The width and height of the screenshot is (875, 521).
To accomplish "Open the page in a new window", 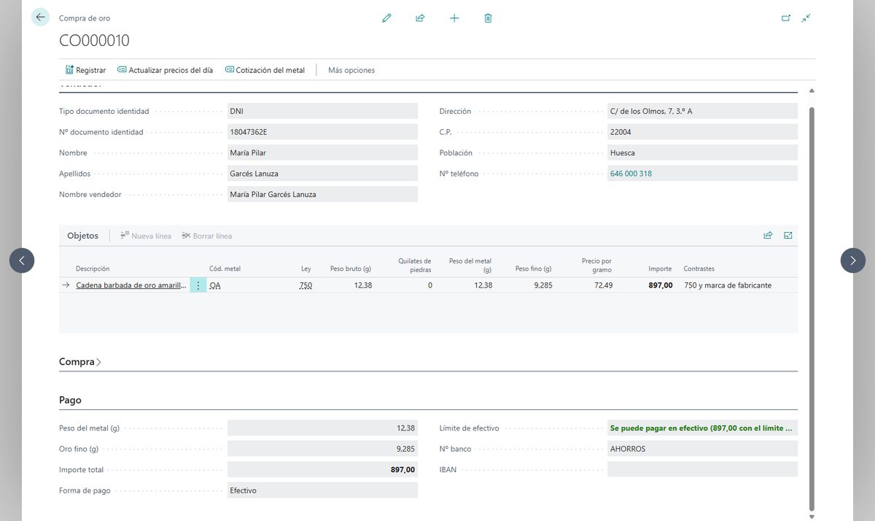I will point(786,18).
